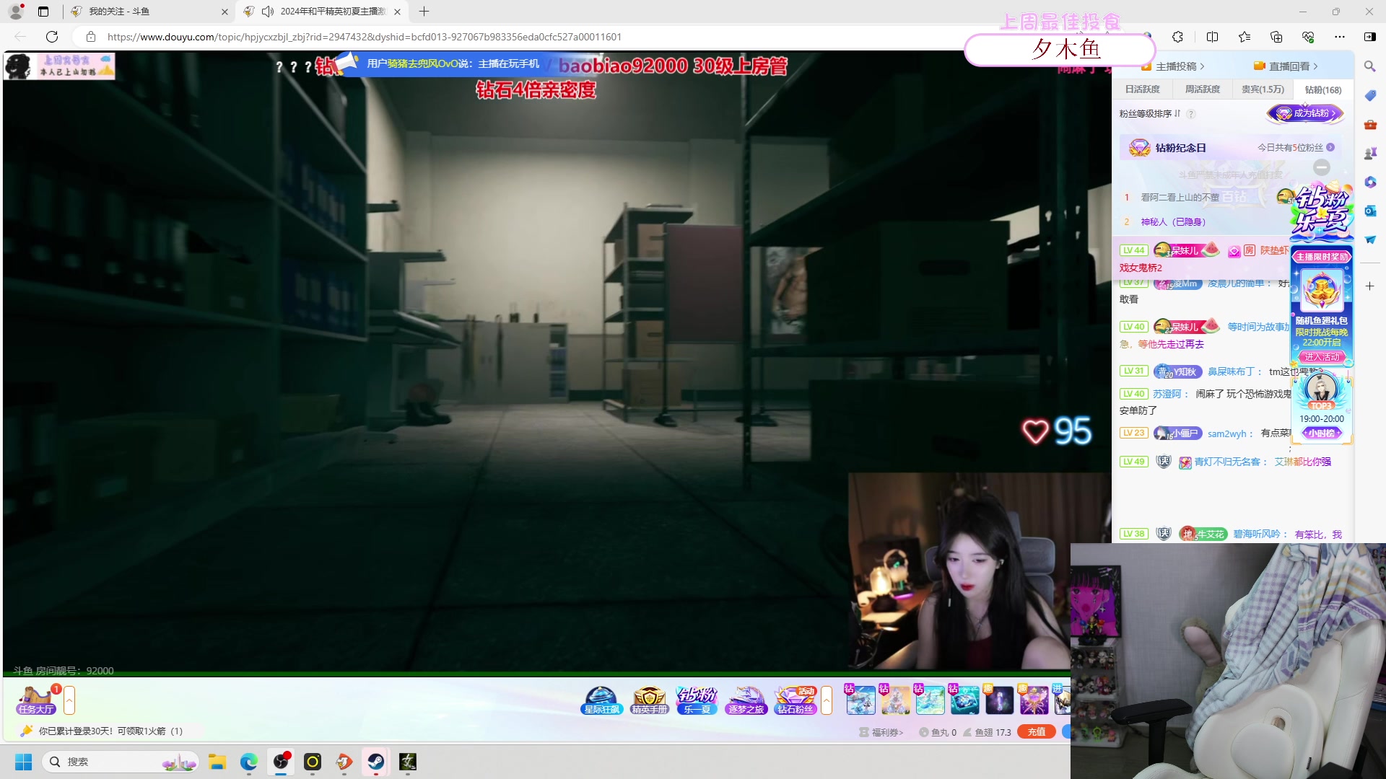Toggle the Edge sidebar panel button

pos(1370,37)
